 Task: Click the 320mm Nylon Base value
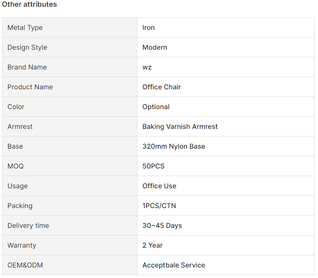[174, 147]
